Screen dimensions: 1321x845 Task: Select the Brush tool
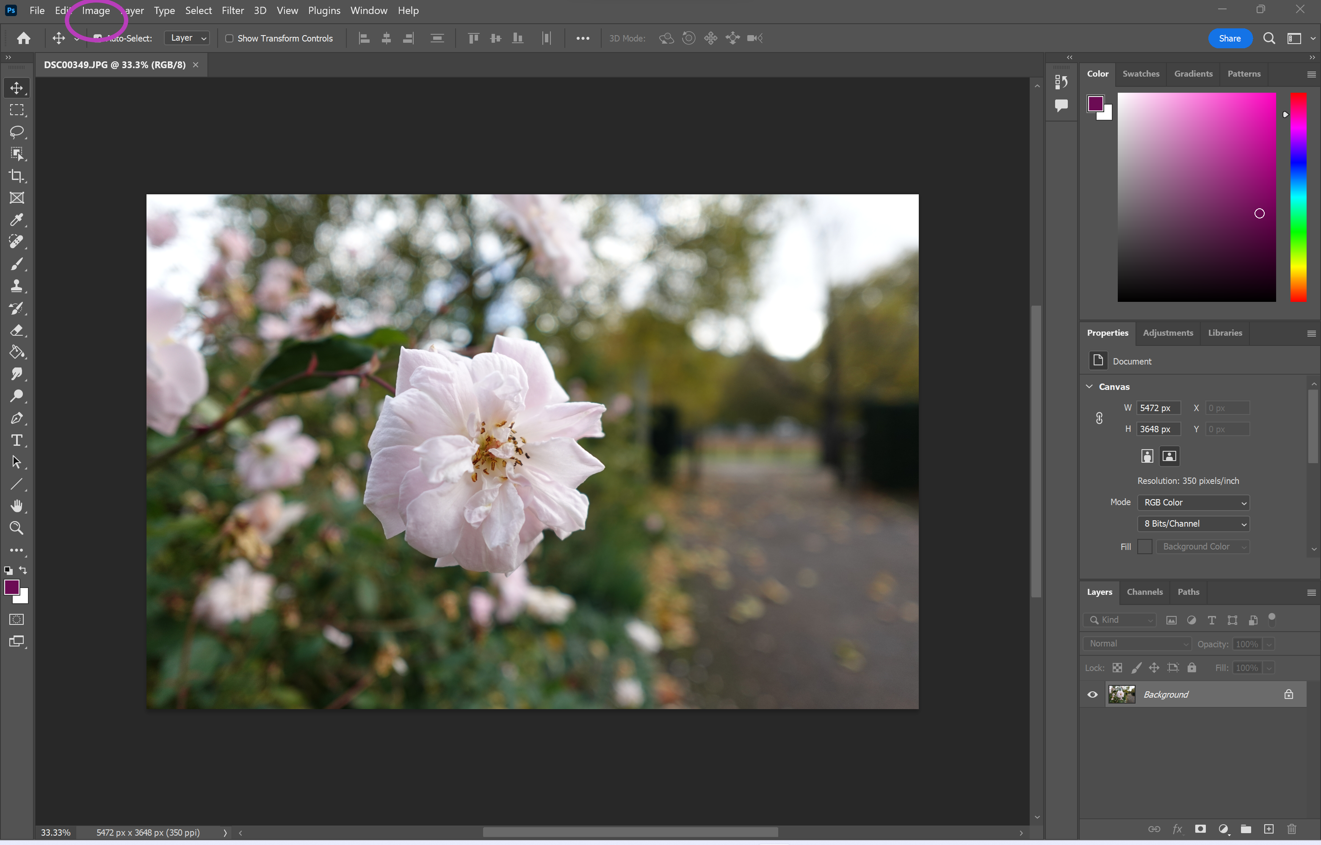point(17,264)
